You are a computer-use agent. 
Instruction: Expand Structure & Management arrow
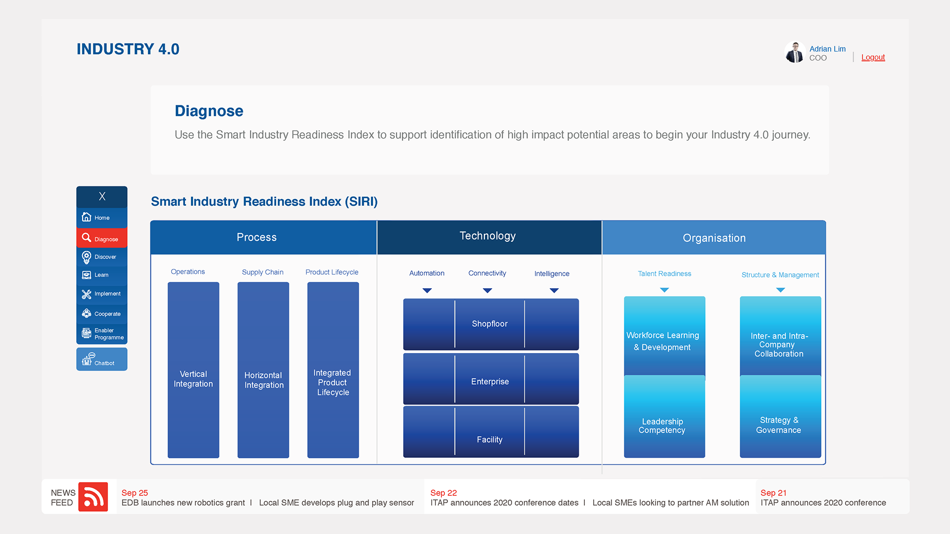780,290
